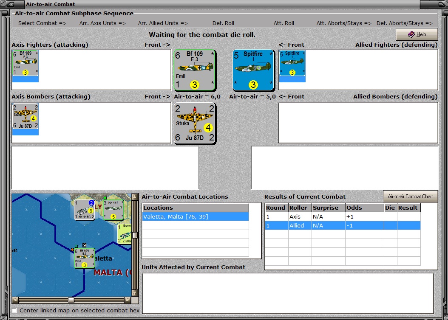This screenshot has height=320, width=448.
Task: Open the Air-to-air Combat Chart
Action: click(x=410, y=196)
